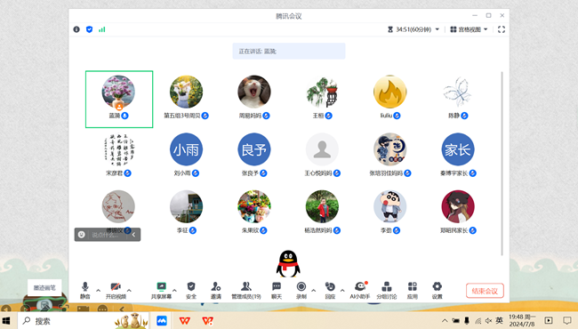Open breakout rooms (分组讨论)
Screen dimensions: 578x329
[386, 290]
